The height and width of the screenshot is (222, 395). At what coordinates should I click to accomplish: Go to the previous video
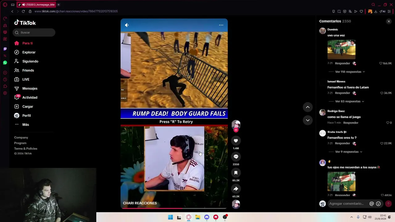pos(308,107)
